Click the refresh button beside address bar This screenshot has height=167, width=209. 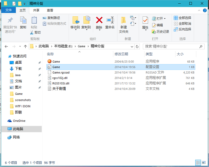click(x=137, y=46)
